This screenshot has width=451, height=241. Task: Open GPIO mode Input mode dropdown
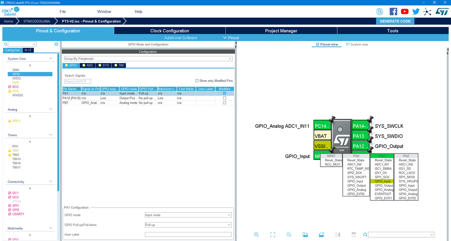188,215
